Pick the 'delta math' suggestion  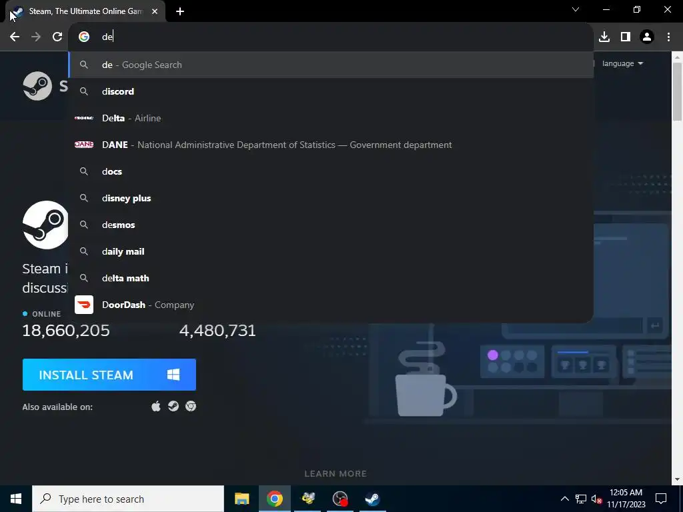[x=331, y=278]
